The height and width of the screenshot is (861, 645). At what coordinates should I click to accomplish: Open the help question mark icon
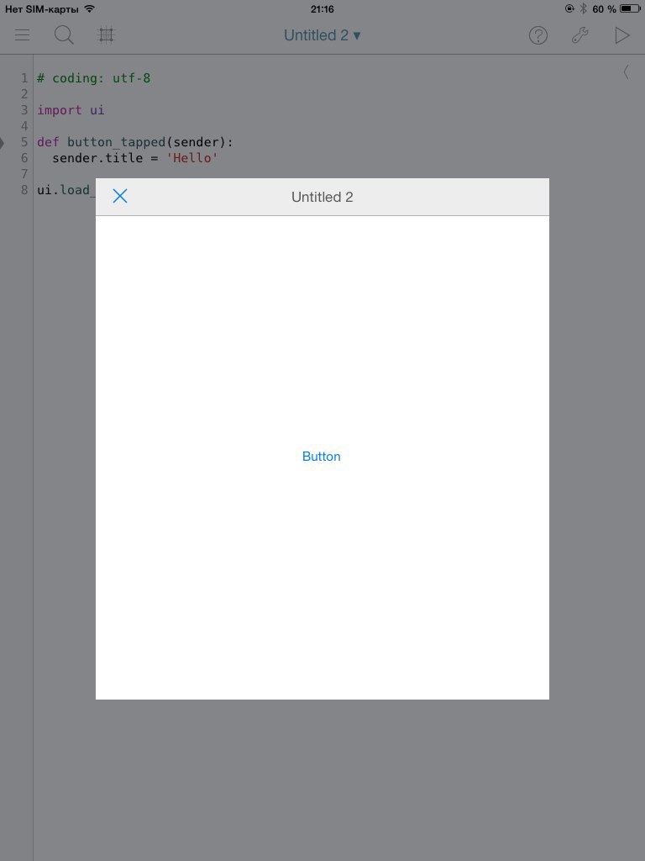click(x=538, y=35)
